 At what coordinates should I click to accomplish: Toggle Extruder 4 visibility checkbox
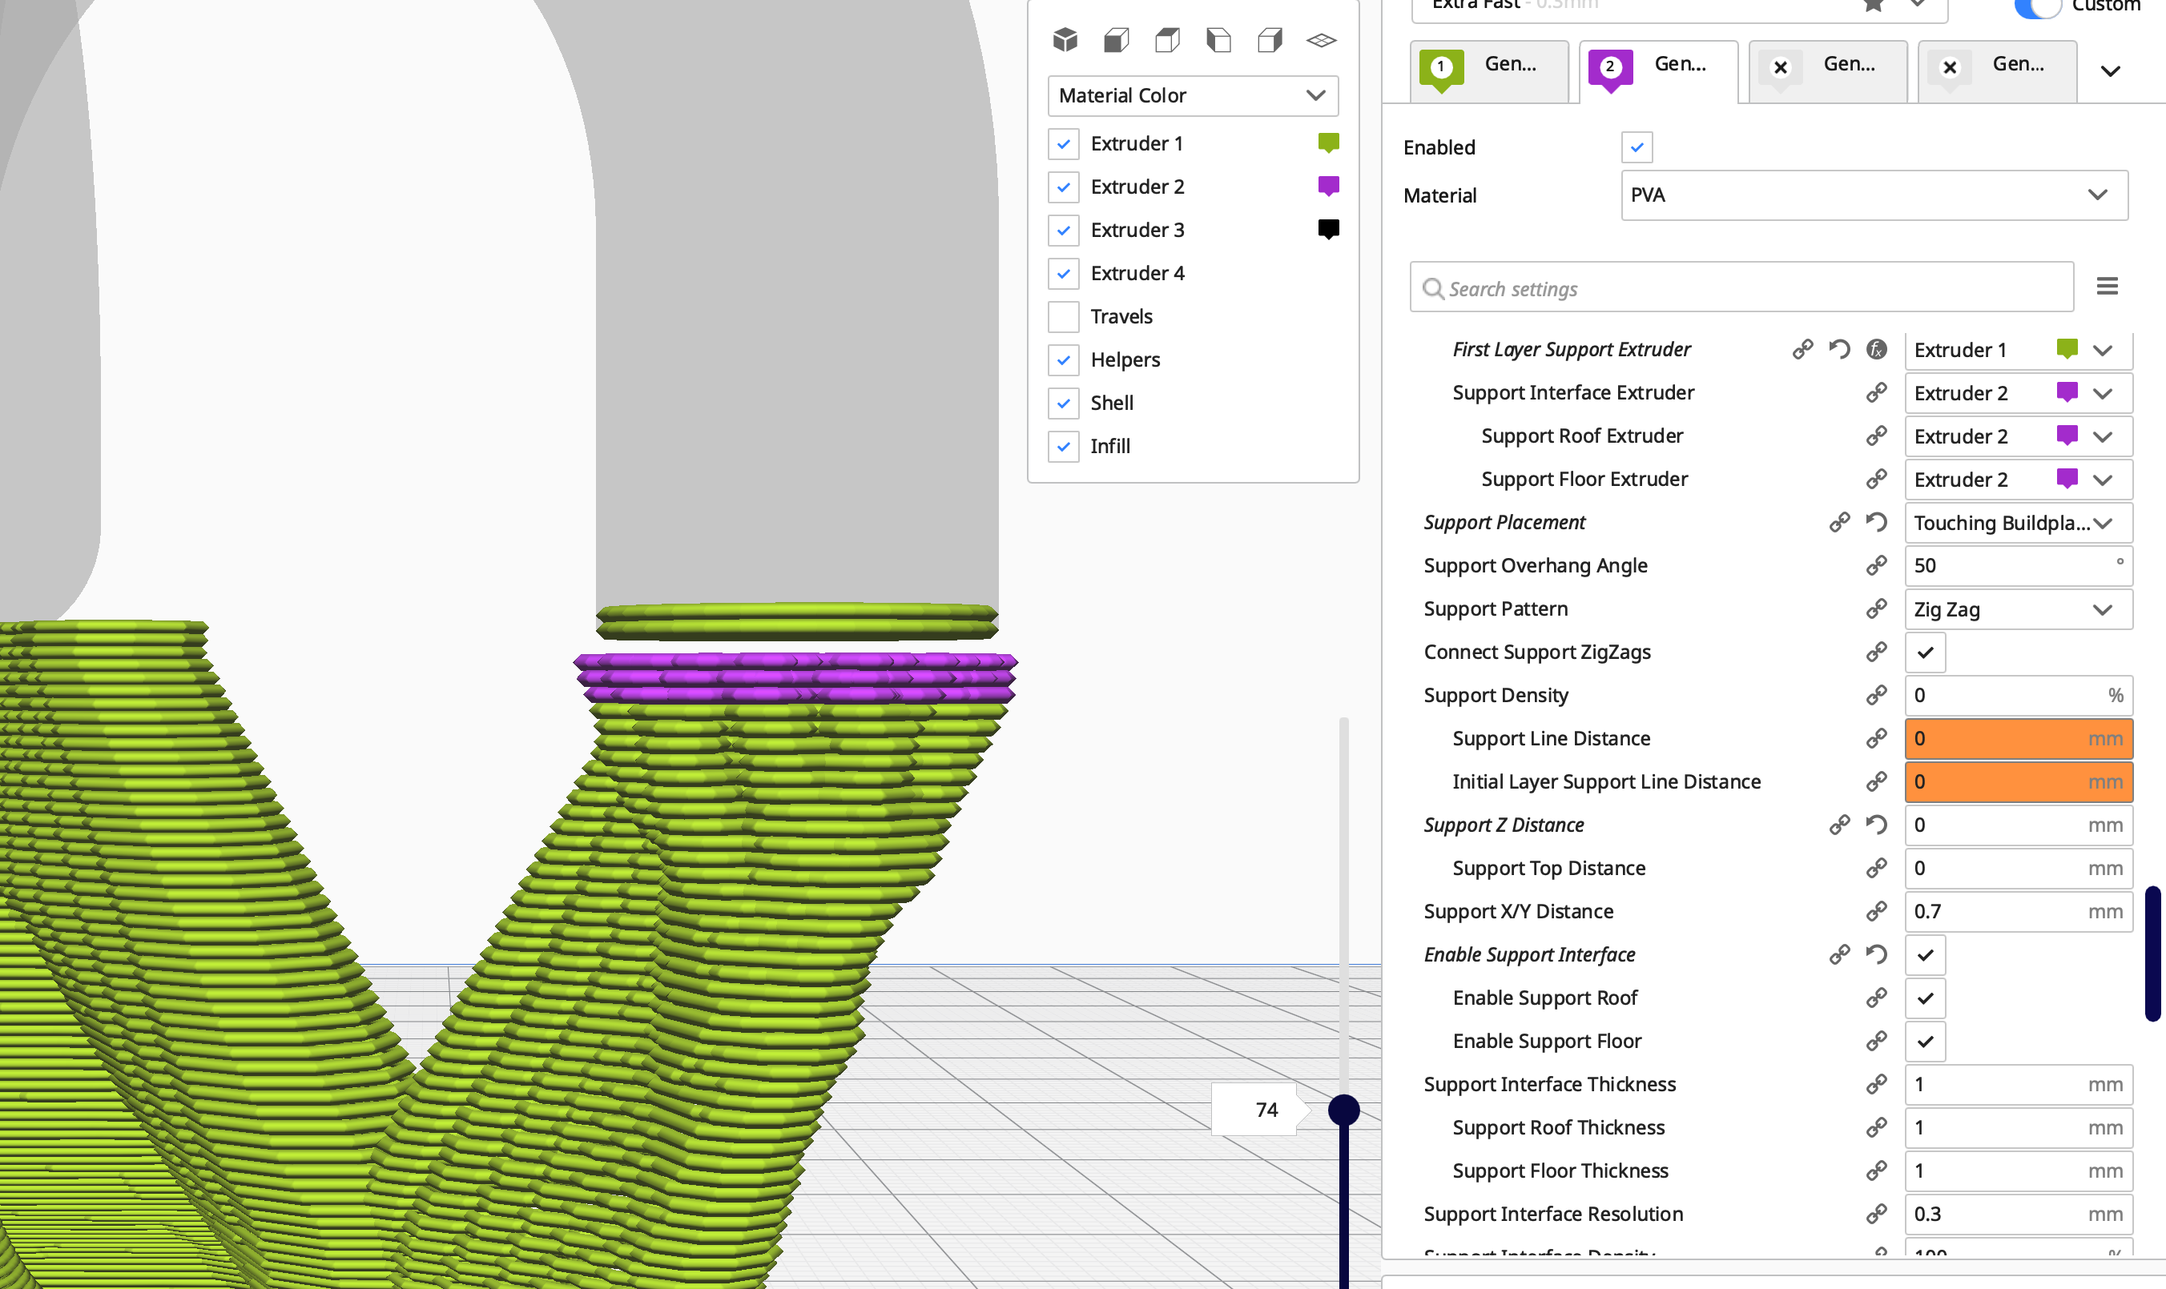(x=1064, y=273)
